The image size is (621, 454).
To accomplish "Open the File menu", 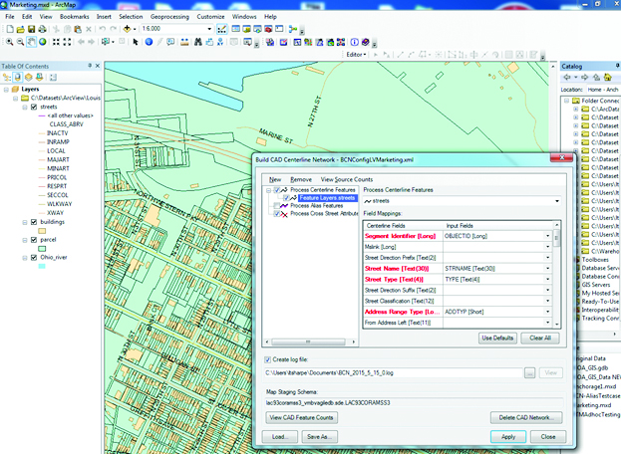I will click(x=10, y=17).
